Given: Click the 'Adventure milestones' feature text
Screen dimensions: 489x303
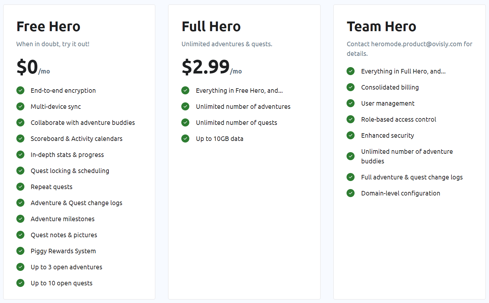Looking at the screenshot, I should (63, 219).
